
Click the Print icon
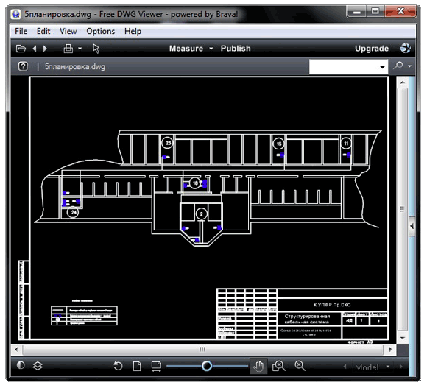tap(68, 49)
